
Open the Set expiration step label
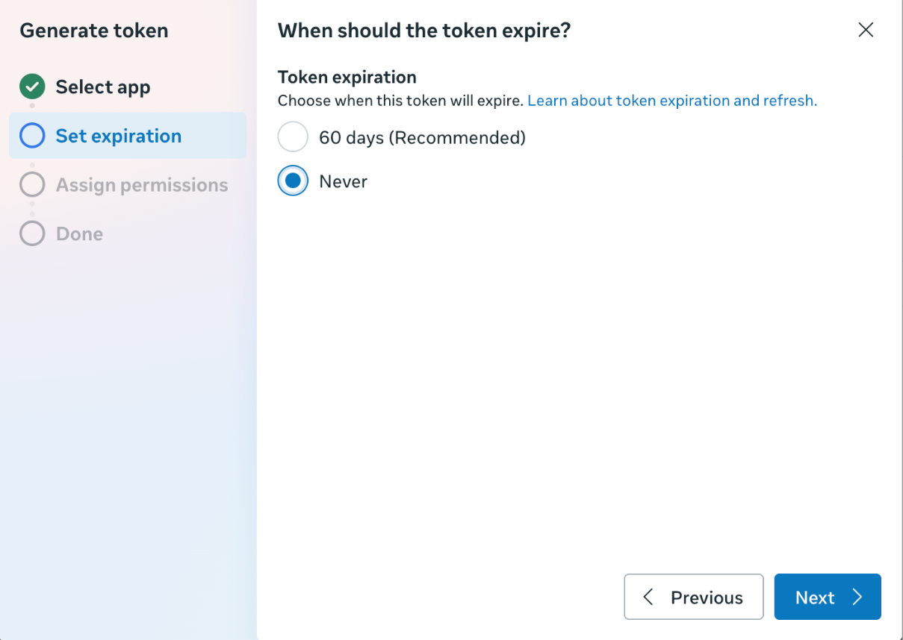pos(119,137)
